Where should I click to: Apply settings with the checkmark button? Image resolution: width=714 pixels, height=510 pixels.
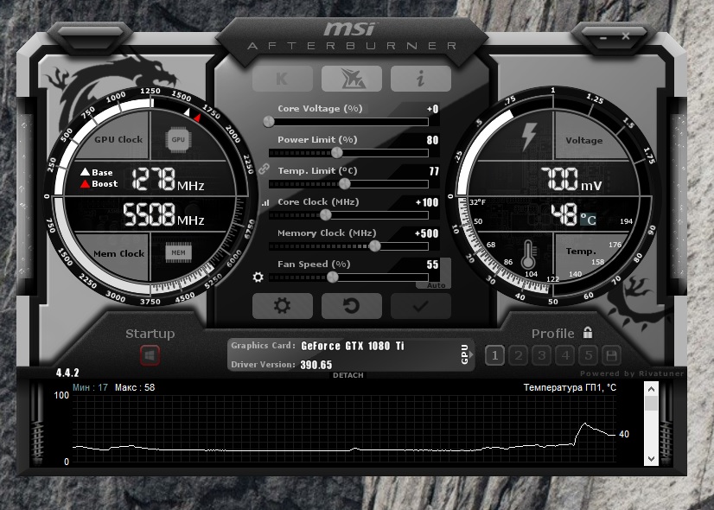click(x=421, y=305)
